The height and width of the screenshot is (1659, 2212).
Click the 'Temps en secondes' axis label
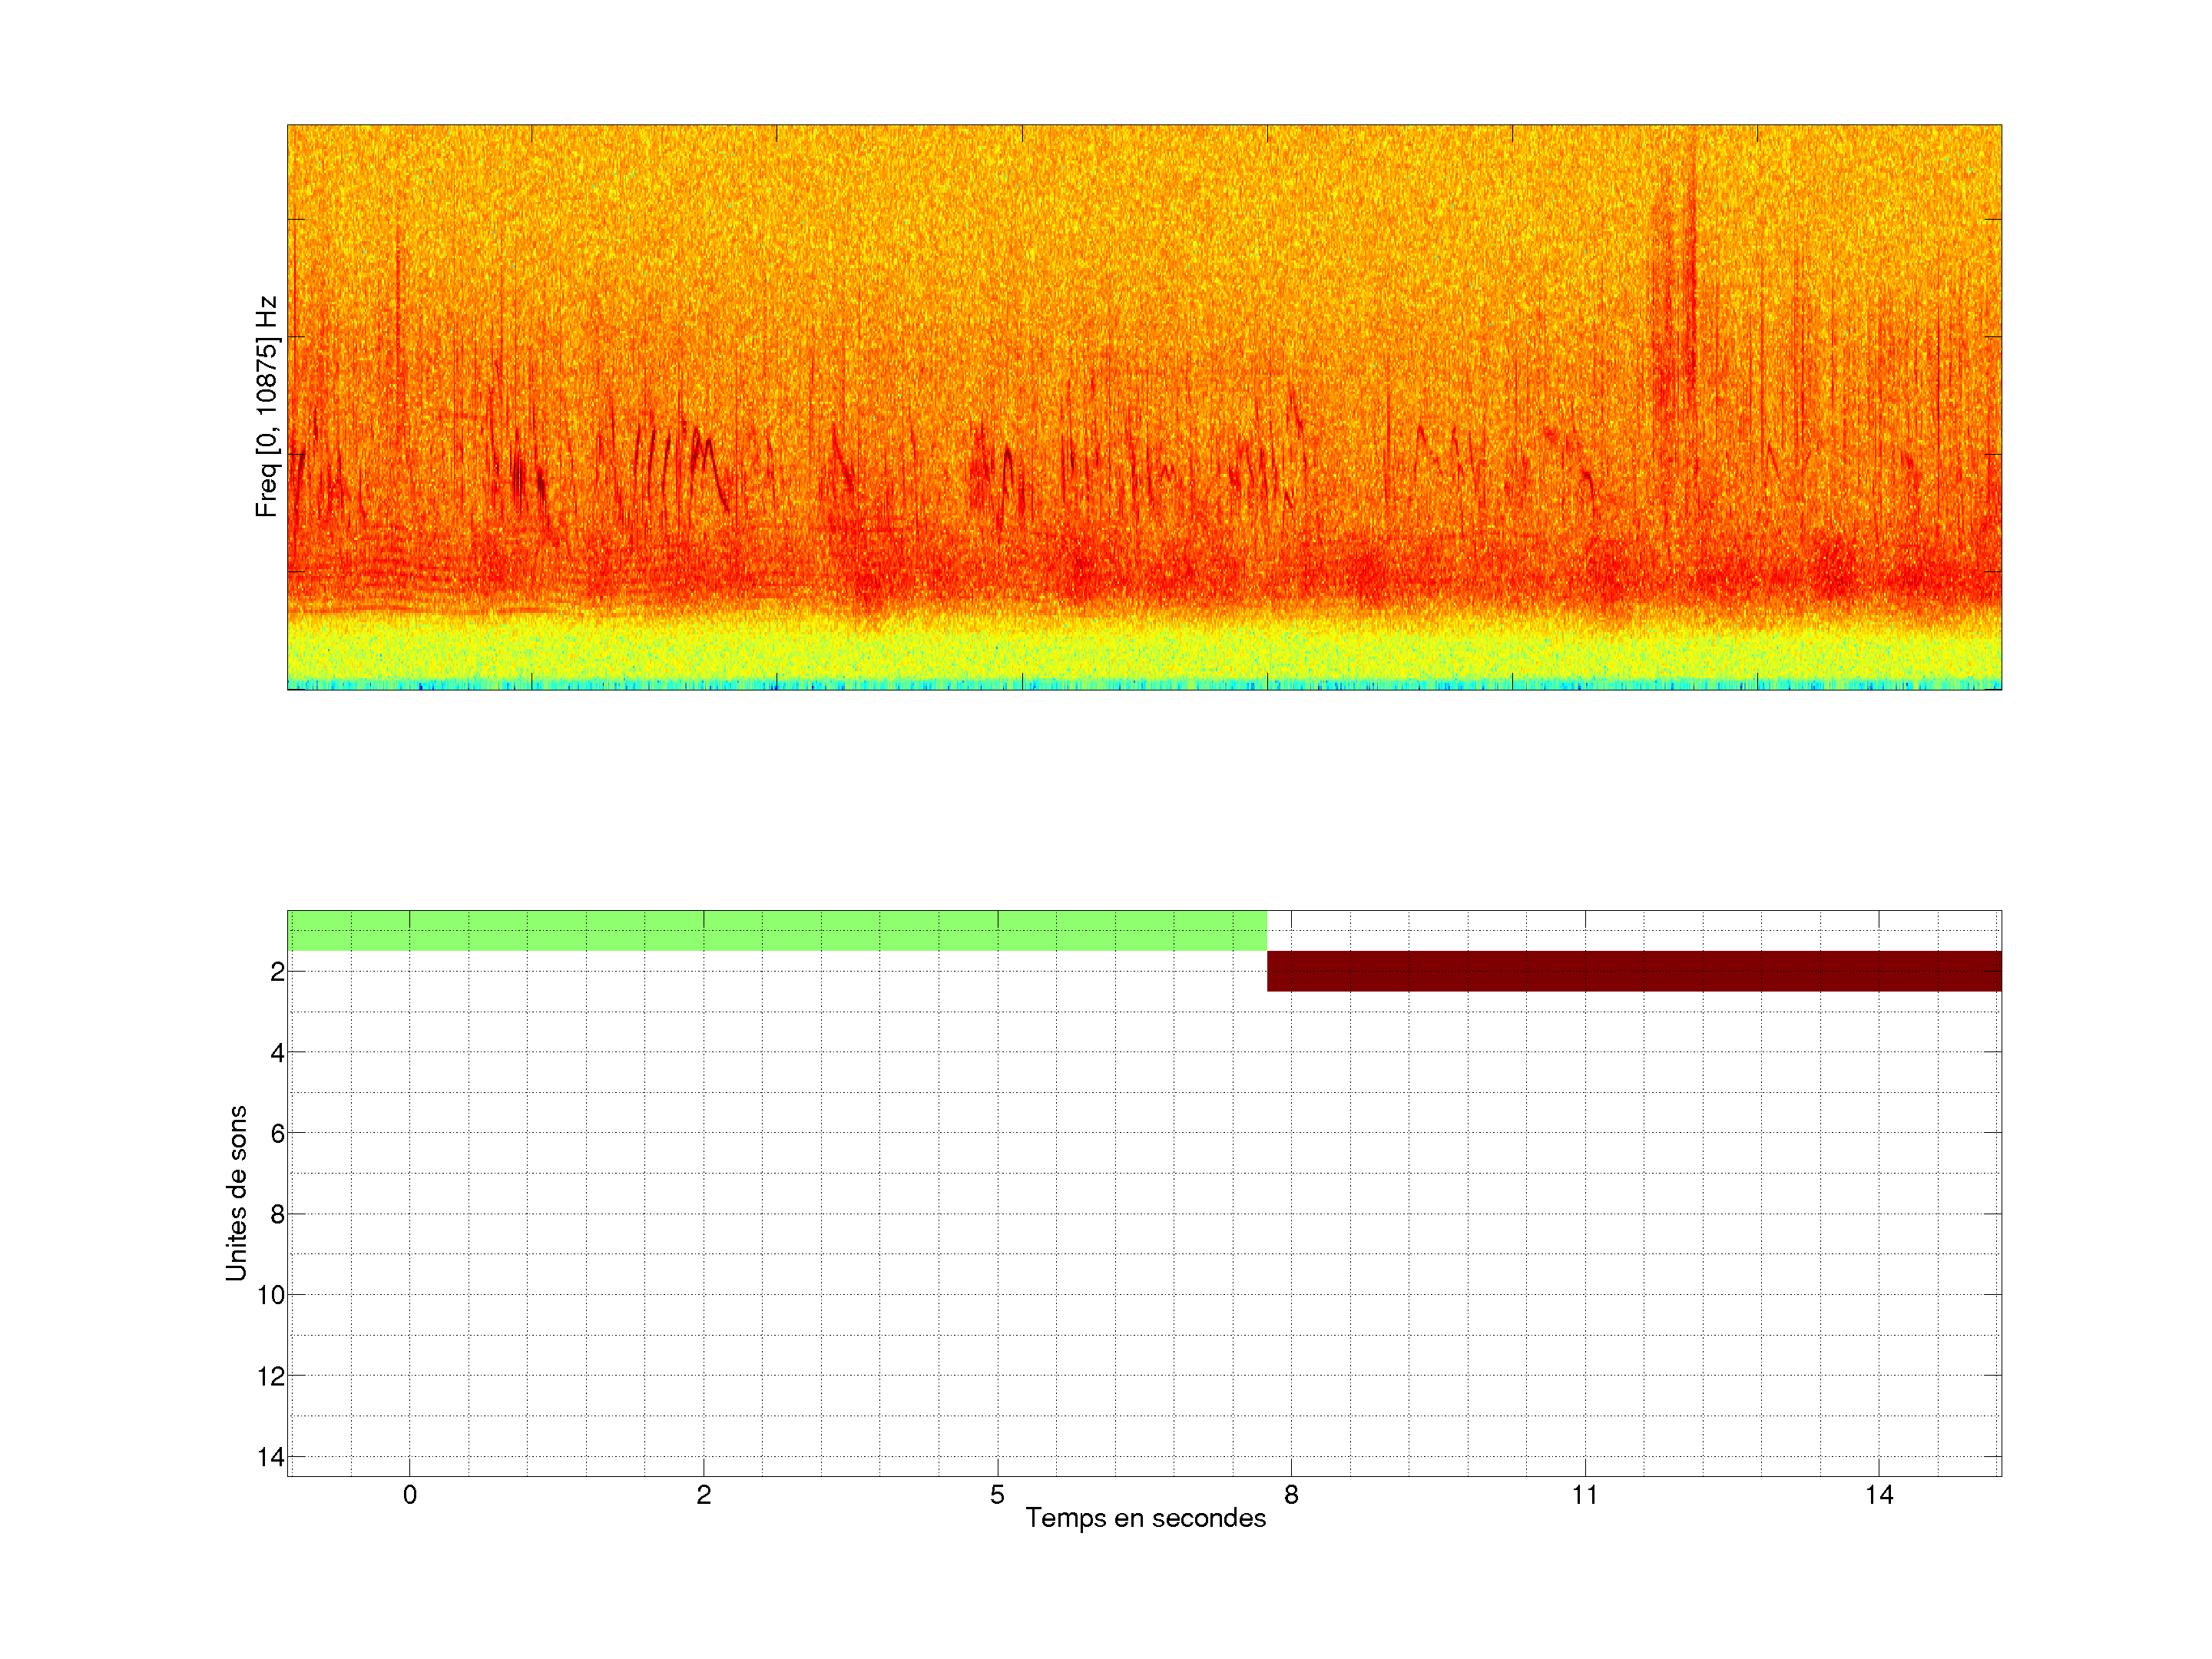point(1145,1518)
